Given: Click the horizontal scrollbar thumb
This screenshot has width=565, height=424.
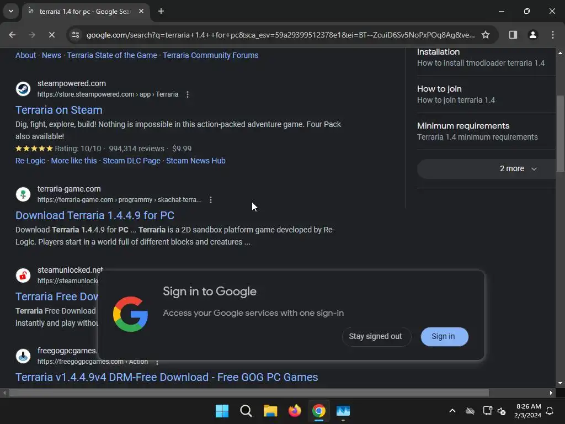Looking at the screenshot, I should [249, 393].
